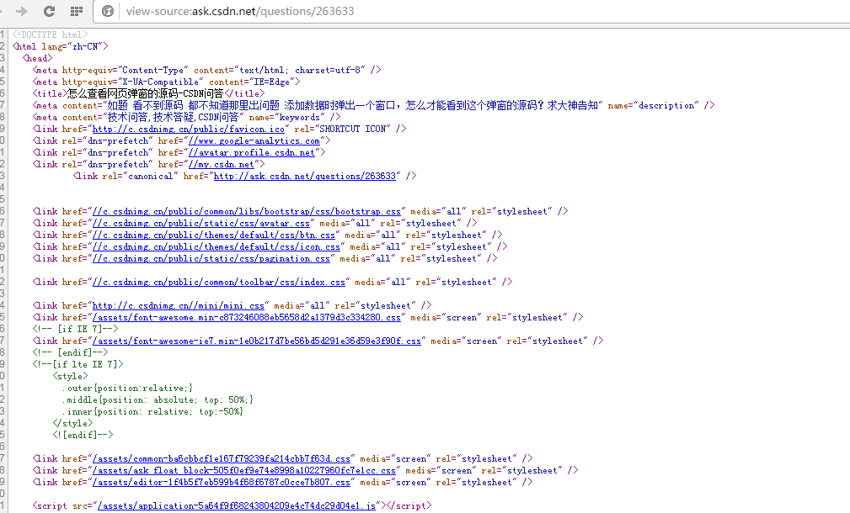Click the name="keywords" attribute text
This screenshot has height=513, width=850.
(x=286, y=118)
